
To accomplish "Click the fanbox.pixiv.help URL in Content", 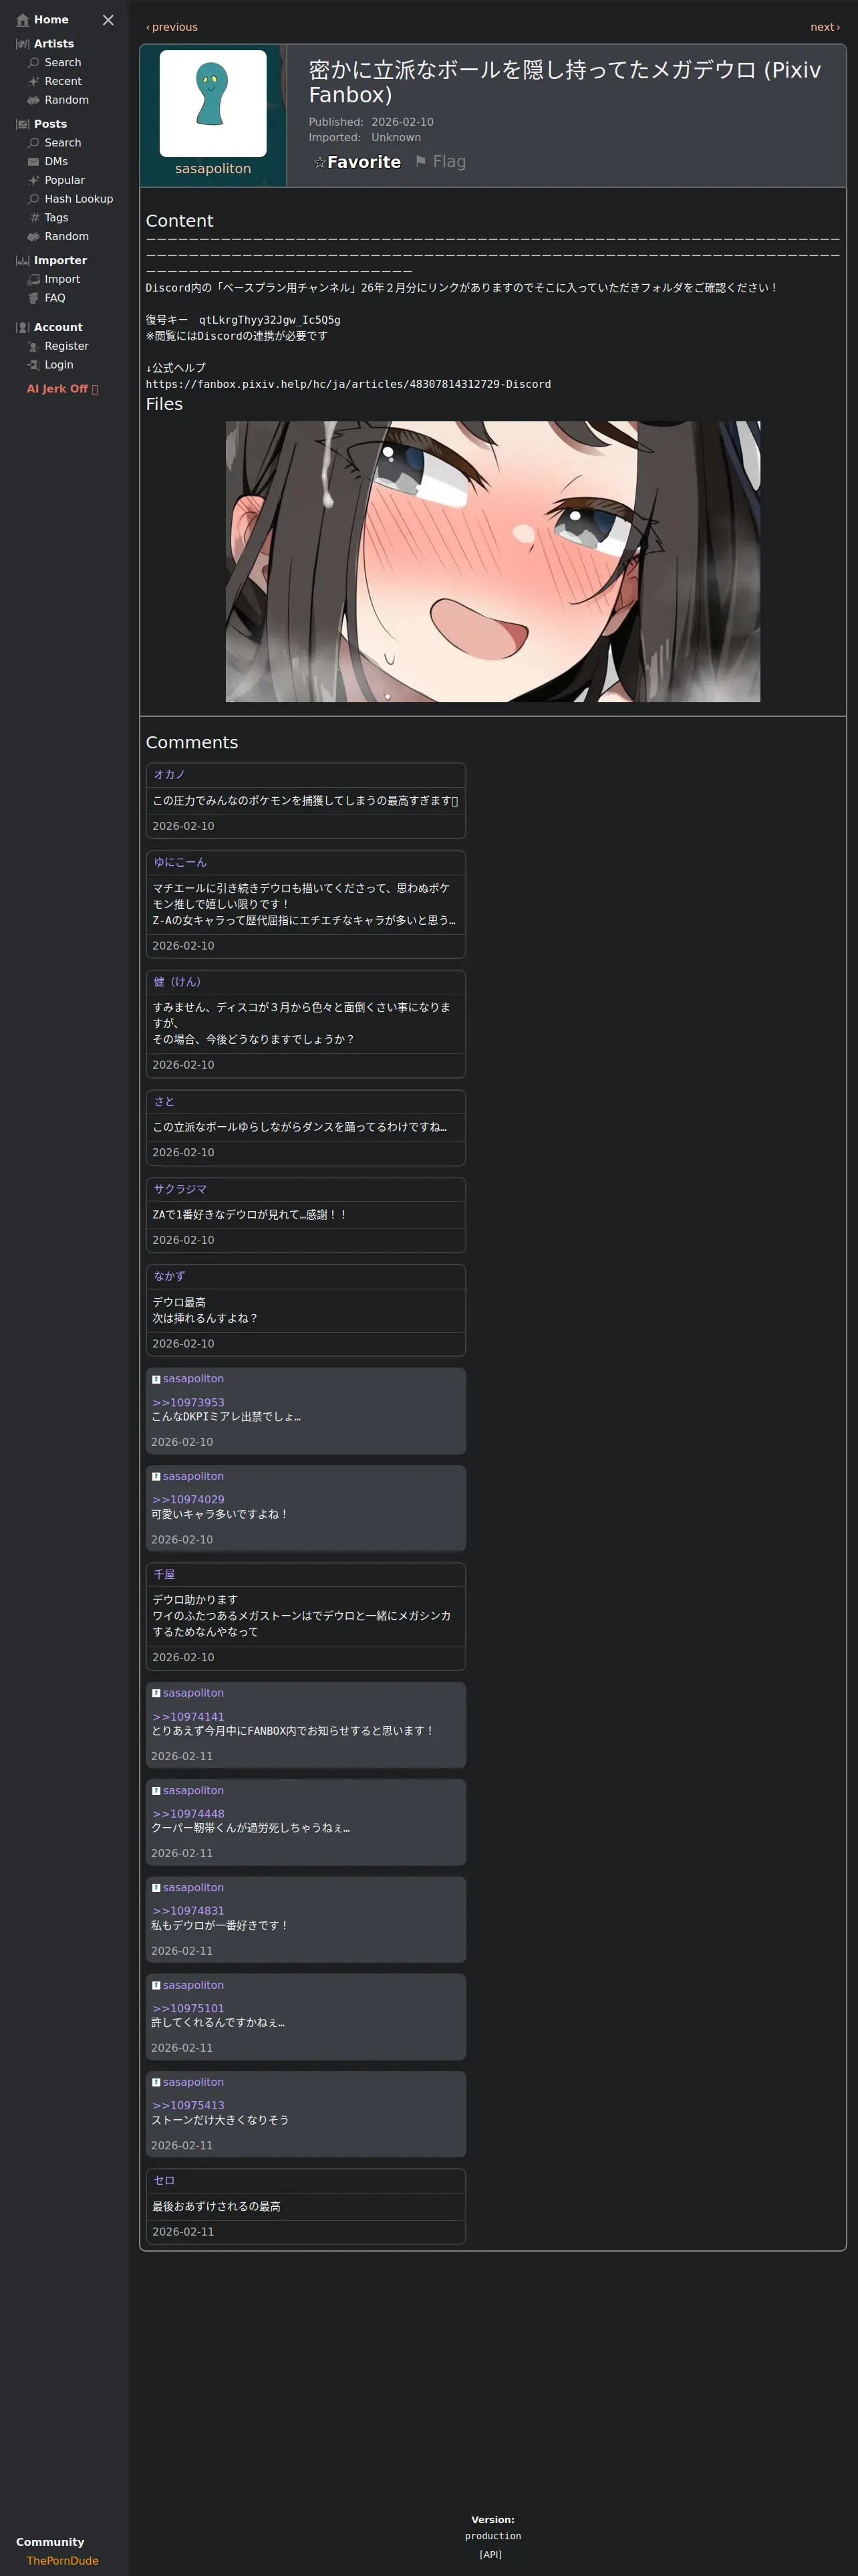I will 349,384.
